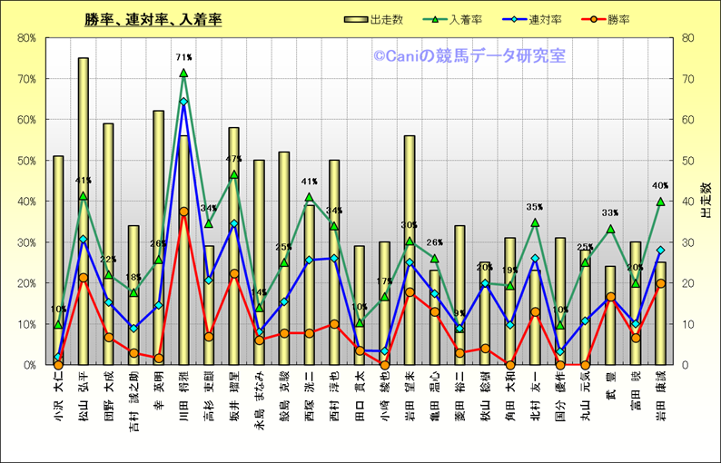Select the 35% data label for 北村 友一
Image resolution: width=721 pixels, height=463 pixels.
click(x=535, y=208)
